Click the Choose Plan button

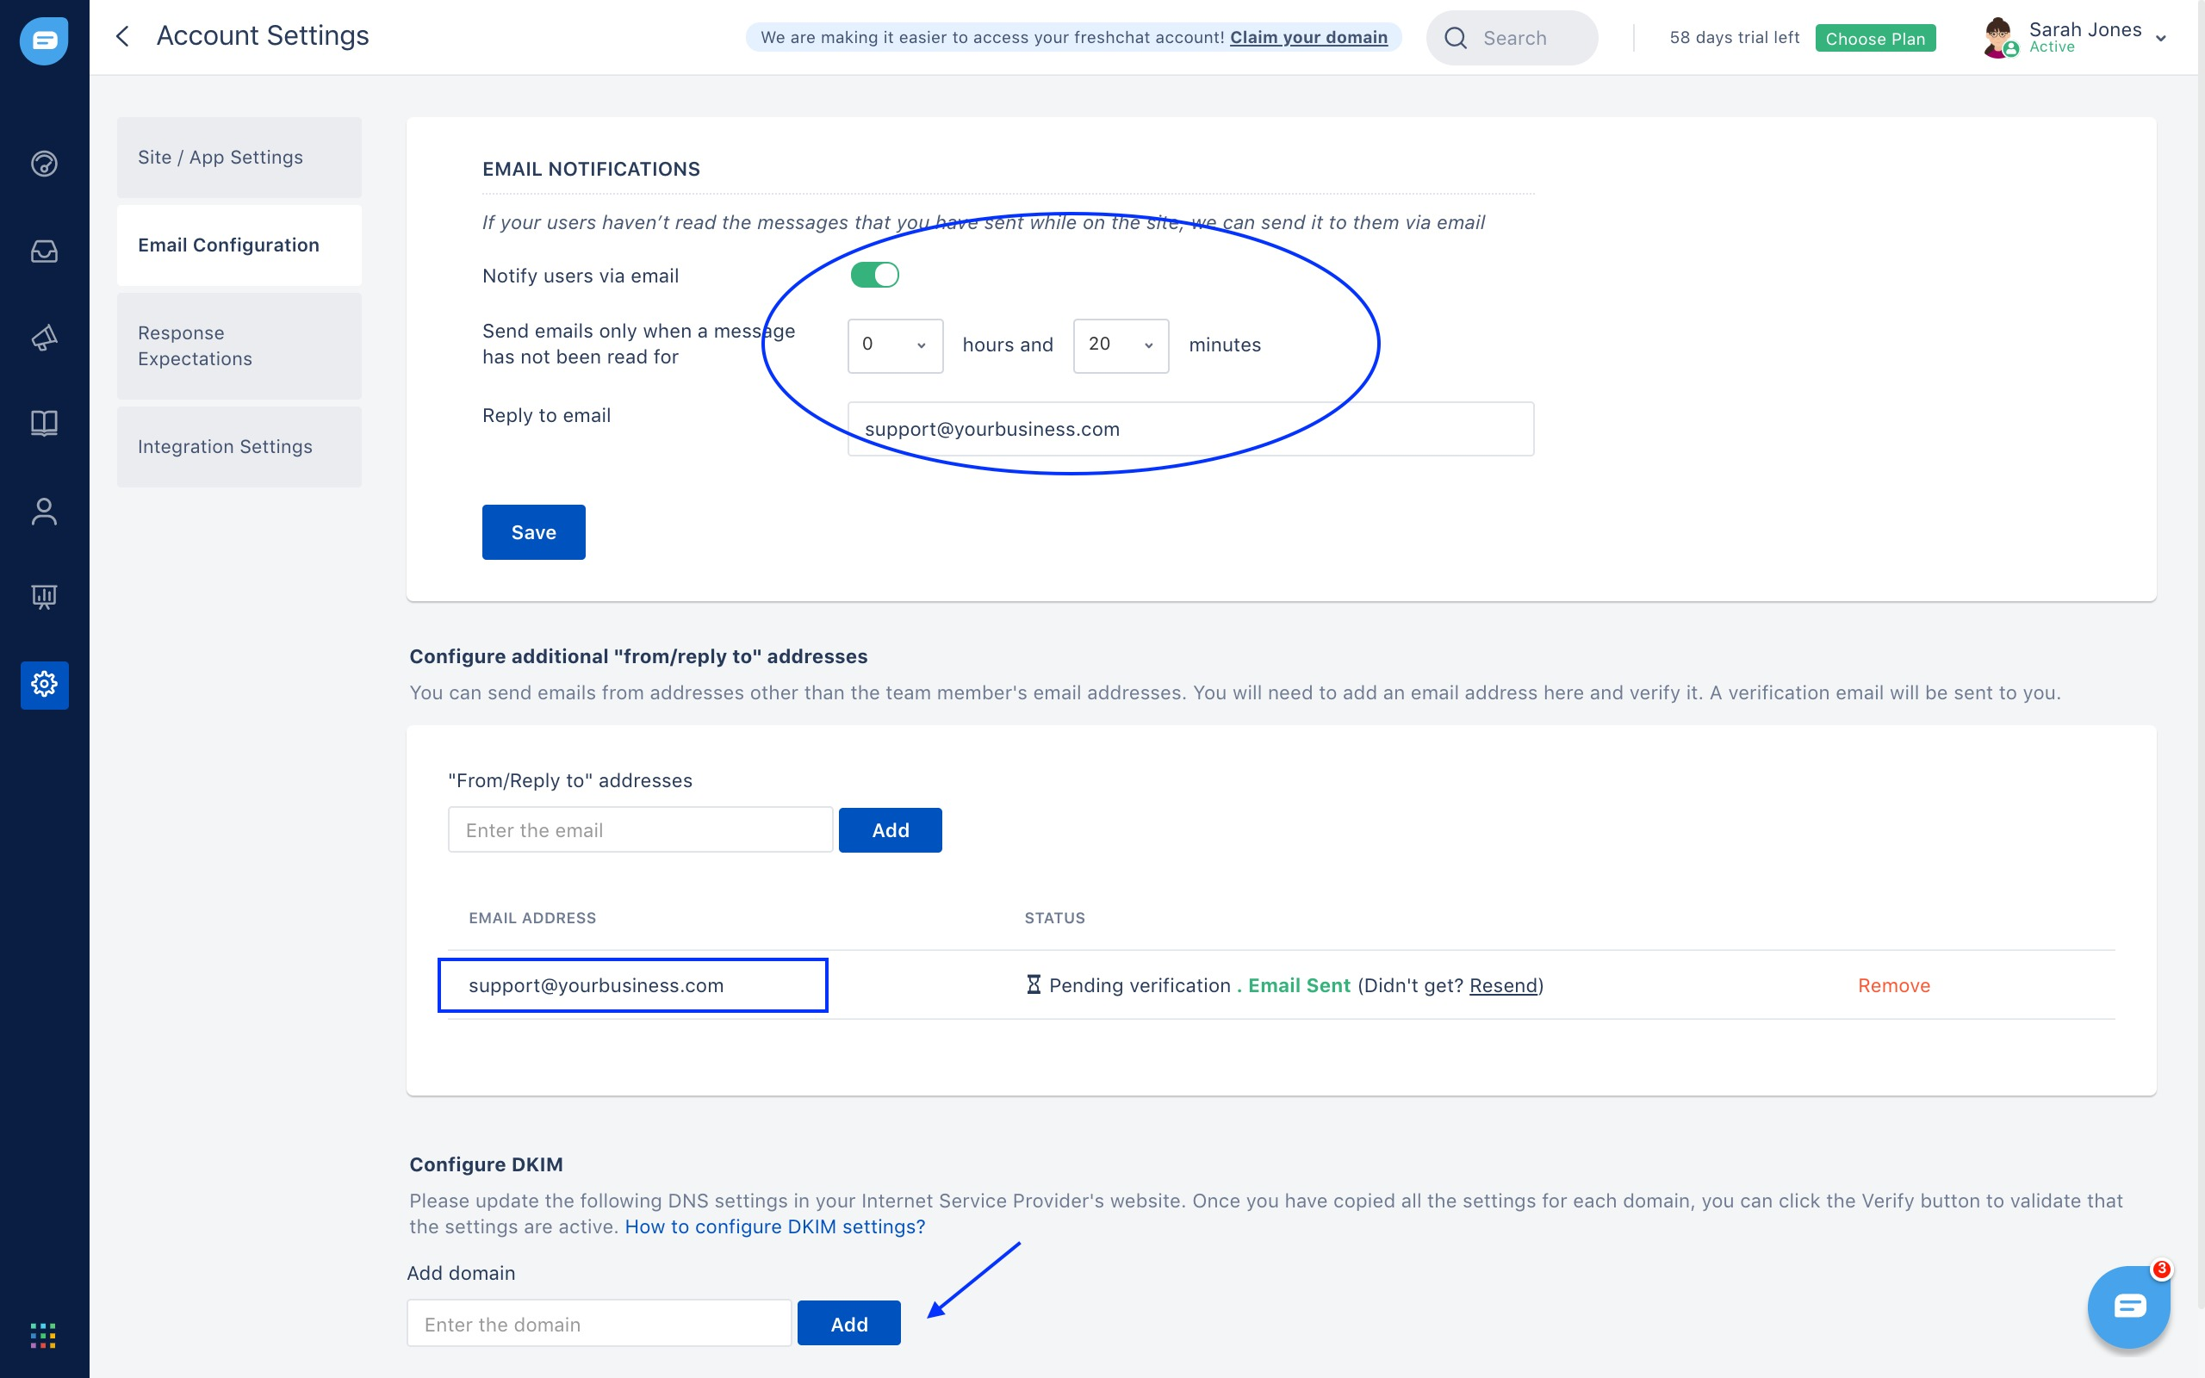[1874, 38]
